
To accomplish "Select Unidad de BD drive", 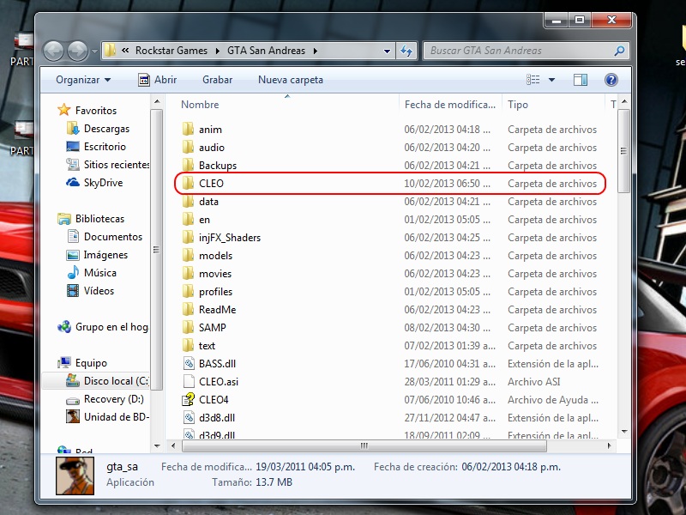I will coord(117,417).
